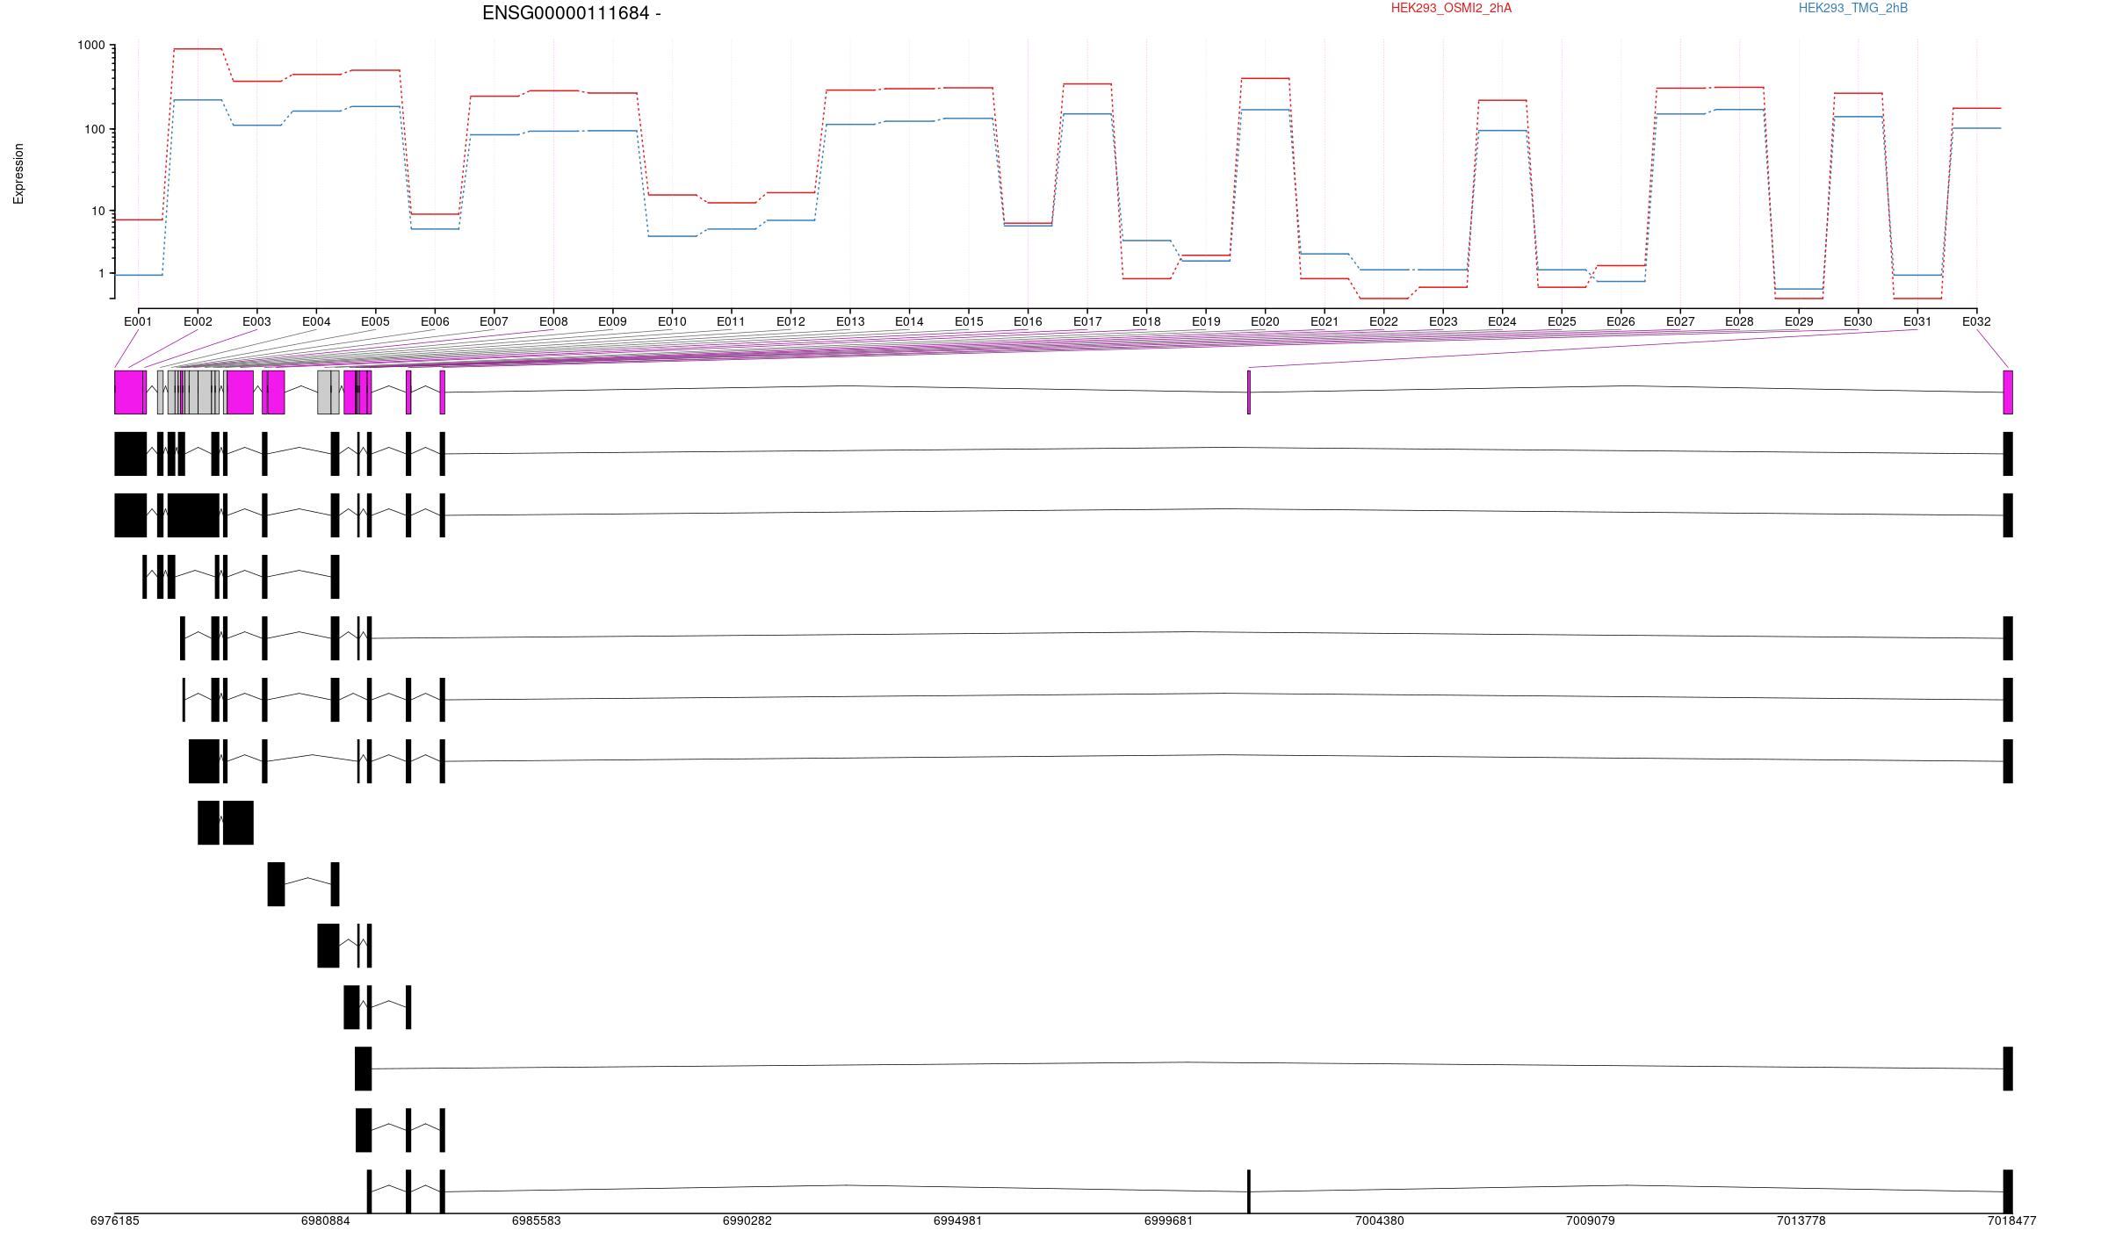Click genomic coordinate 6976185
Image resolution: width=2108 pixels, height=1238 pixels.
point(115,1220)
